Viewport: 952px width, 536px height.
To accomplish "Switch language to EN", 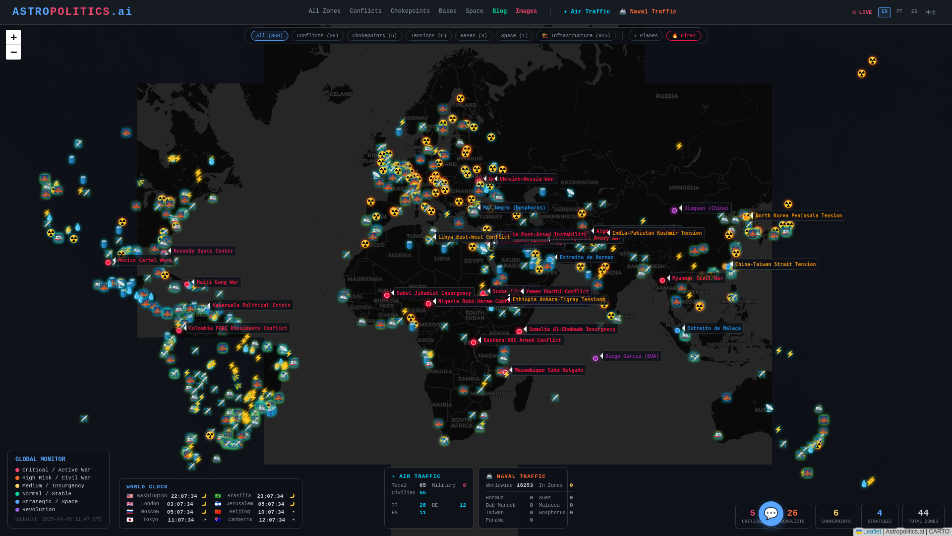I will [884, 12].
